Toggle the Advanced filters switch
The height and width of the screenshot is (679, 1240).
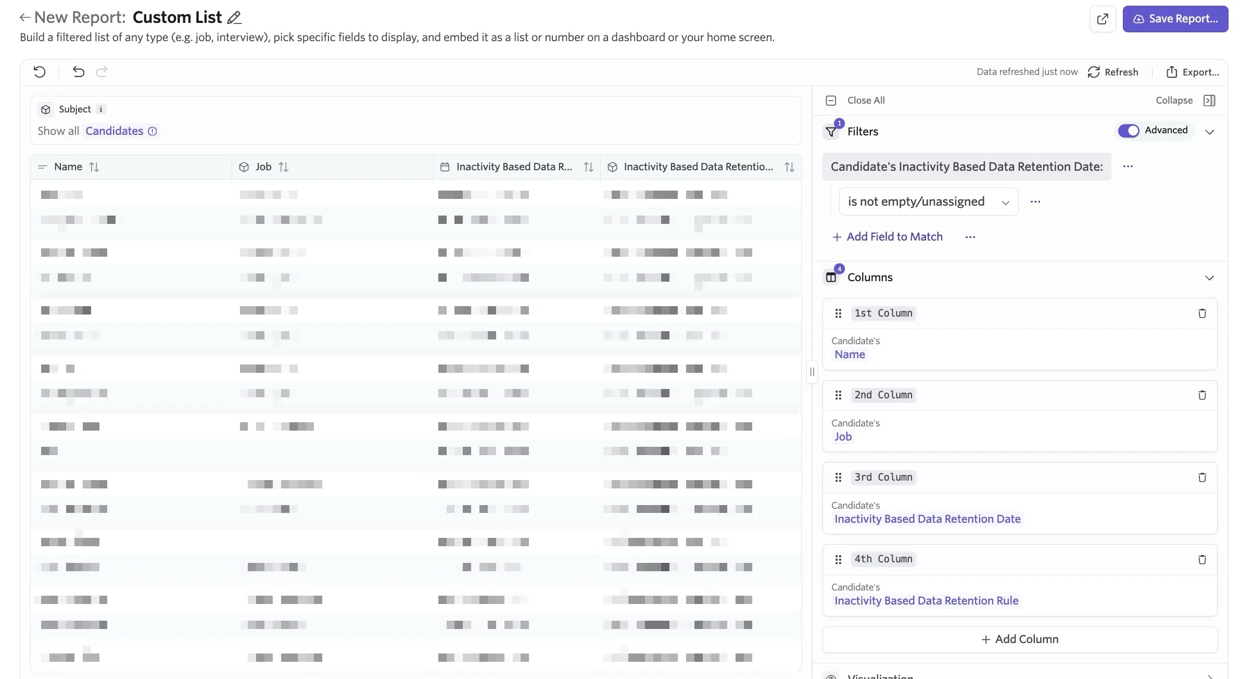coord(1128,131)
